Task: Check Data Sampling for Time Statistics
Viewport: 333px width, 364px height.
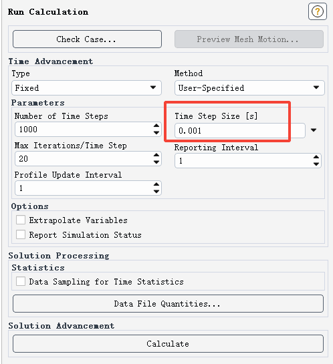Action: point(21,281)
